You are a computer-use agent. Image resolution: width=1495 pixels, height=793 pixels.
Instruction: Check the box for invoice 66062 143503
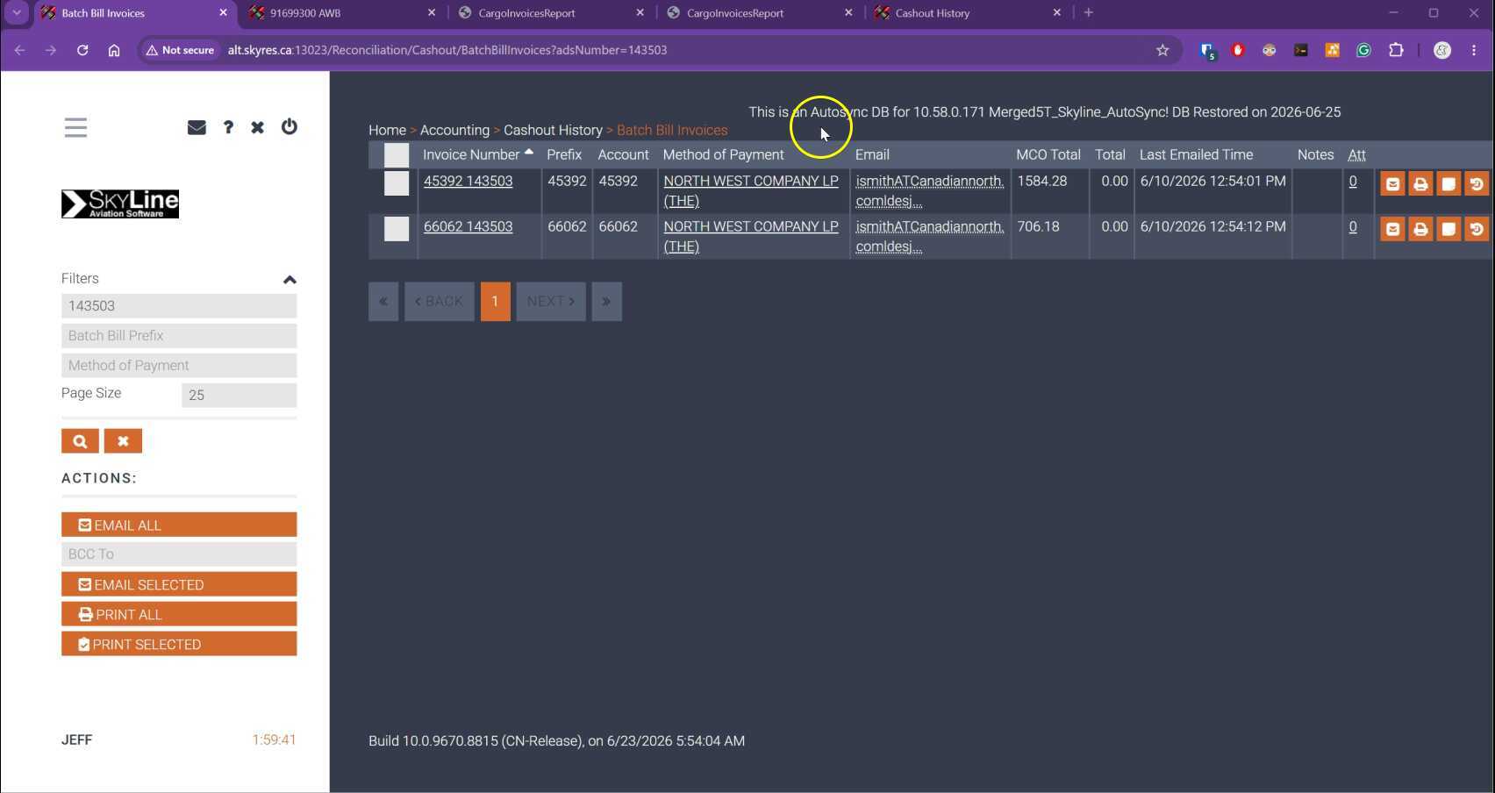coord(397,229)
